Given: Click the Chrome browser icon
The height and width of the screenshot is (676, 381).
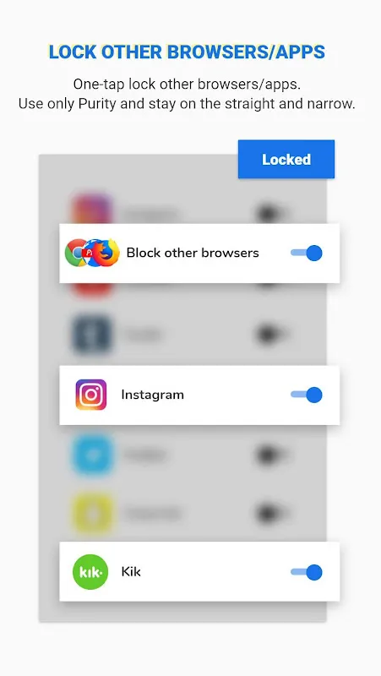Looking at the screenshot, I should click(x=77, y=253).
